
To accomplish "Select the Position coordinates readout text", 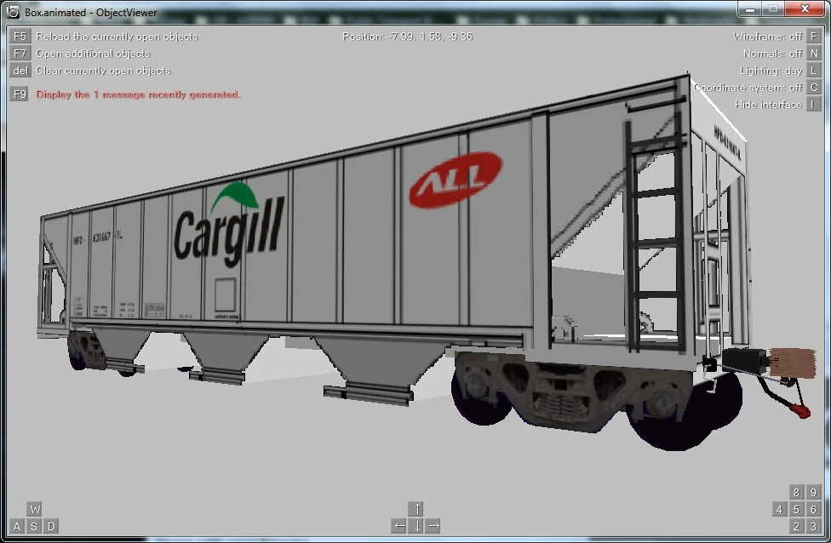I will 407,37.
